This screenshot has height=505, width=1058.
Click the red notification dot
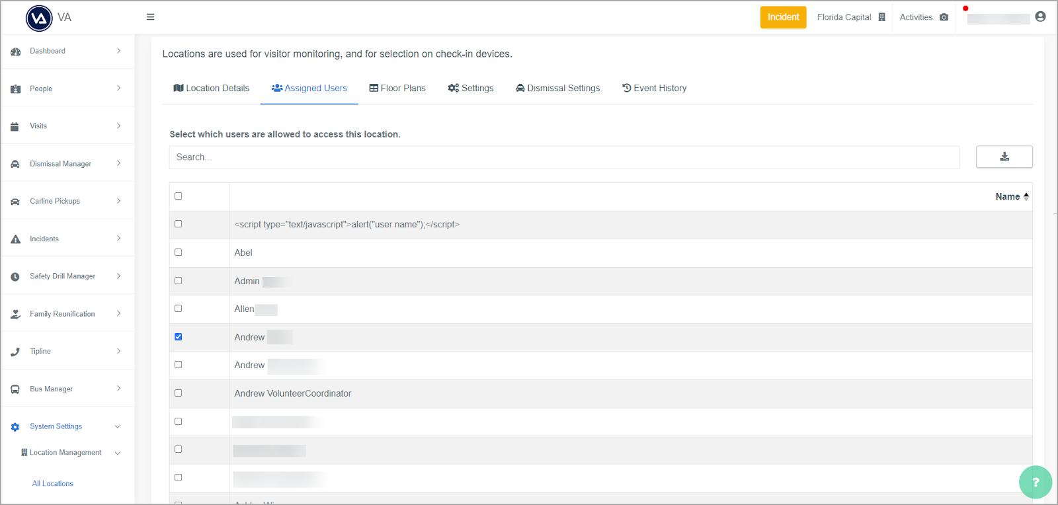click(x=965, y=9)
